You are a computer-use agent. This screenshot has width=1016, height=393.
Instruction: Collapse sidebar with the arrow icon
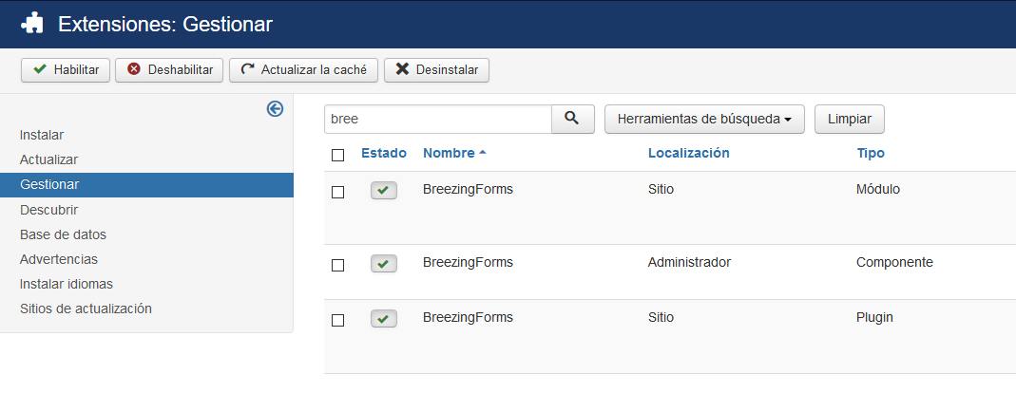point(275,109)
